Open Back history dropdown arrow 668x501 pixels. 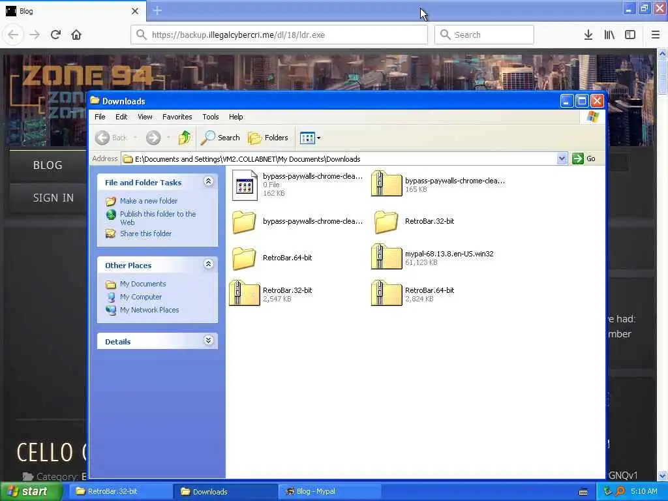(135, 138)
